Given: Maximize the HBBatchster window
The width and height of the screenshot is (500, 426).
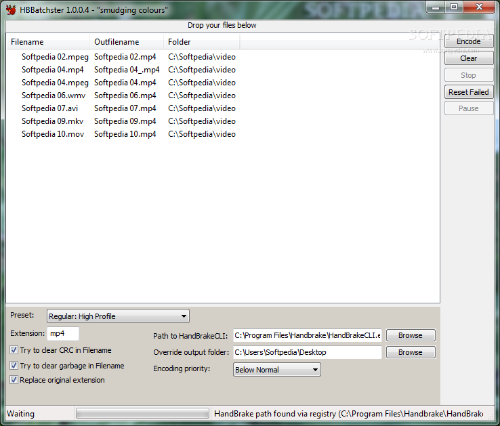Looking at the screenshot, I should point(454,7).
